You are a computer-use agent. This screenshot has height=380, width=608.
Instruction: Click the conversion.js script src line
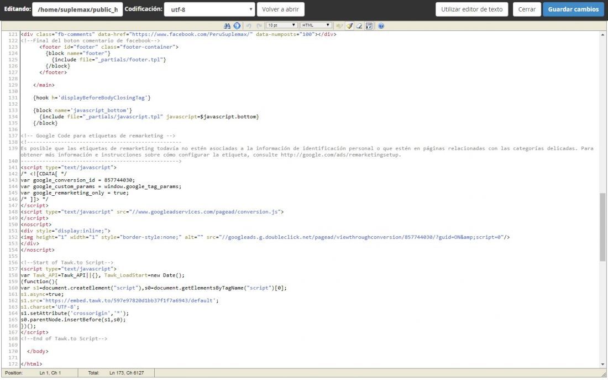coord(153,212)
